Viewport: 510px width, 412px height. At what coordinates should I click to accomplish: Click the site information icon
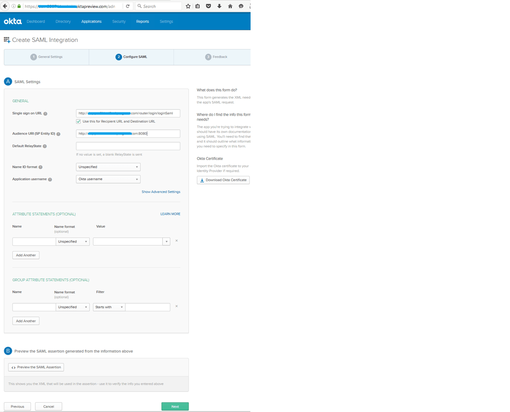click(14, 6)
